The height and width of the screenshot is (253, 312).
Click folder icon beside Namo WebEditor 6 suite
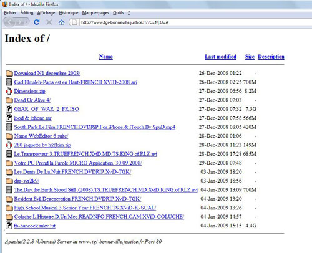(x=9, y=136)
